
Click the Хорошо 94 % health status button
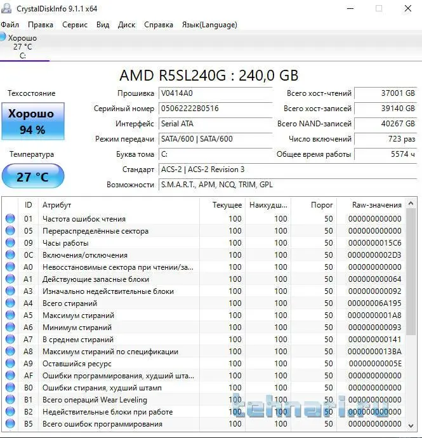[x=33, y=121]
